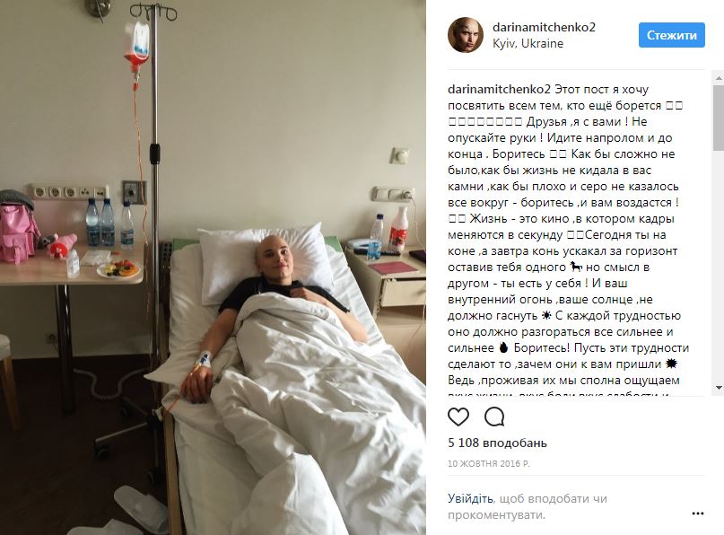Open the Kyiv, Ukraine location link
This screenshot has height=535, width=724.
pyautogui.click(x=528, y=43)
